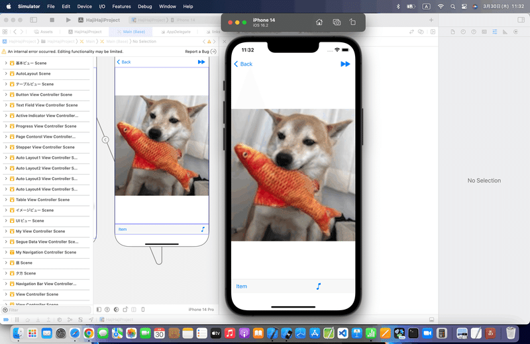Viewport: 530px width, 344px height.
Task: Open the I/O menu
Action: (102, 7)
